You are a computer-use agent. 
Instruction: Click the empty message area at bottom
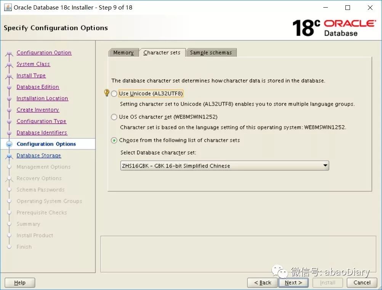[238, 254]
